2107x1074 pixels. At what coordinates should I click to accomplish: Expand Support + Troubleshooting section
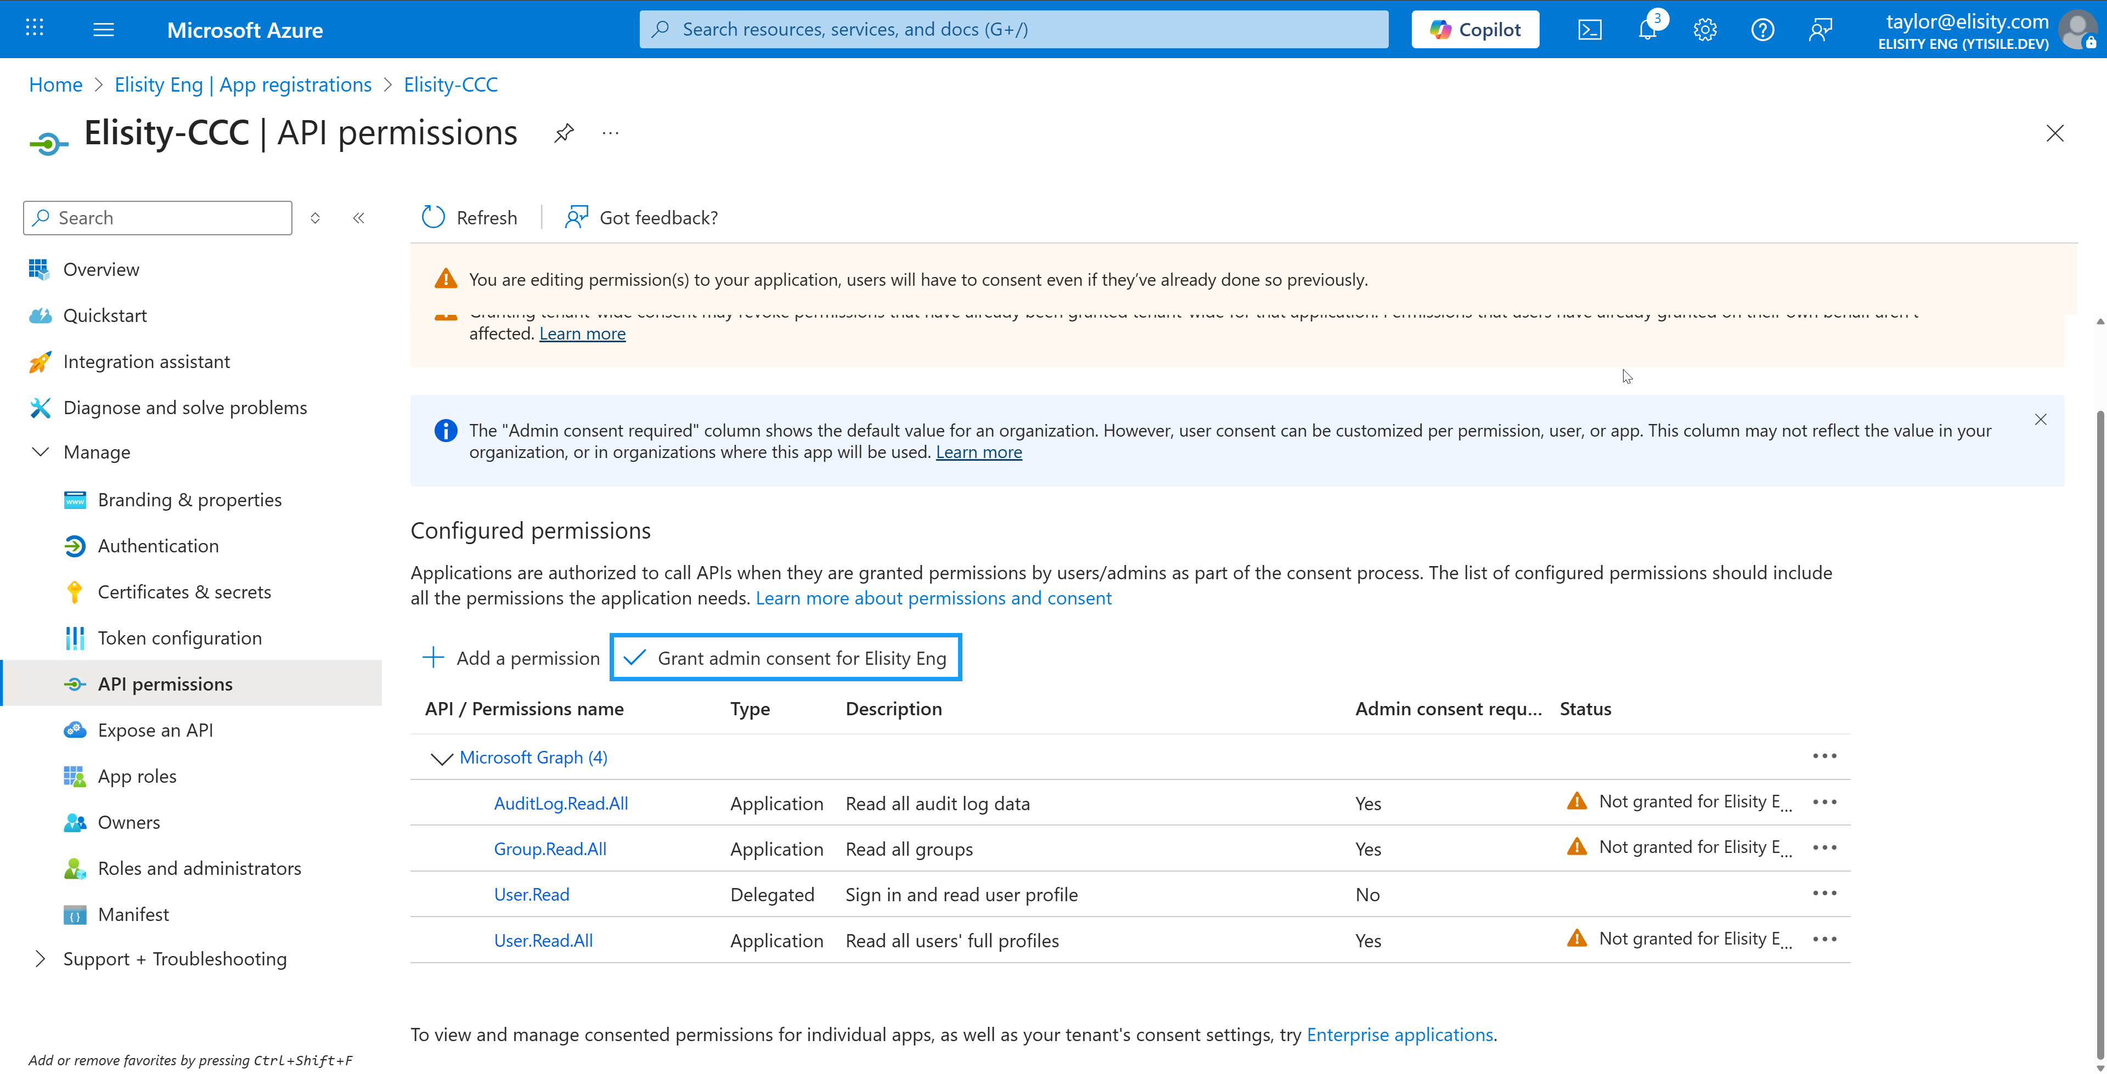40,959
